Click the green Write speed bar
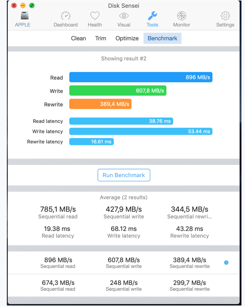 (x=118, y=91)
